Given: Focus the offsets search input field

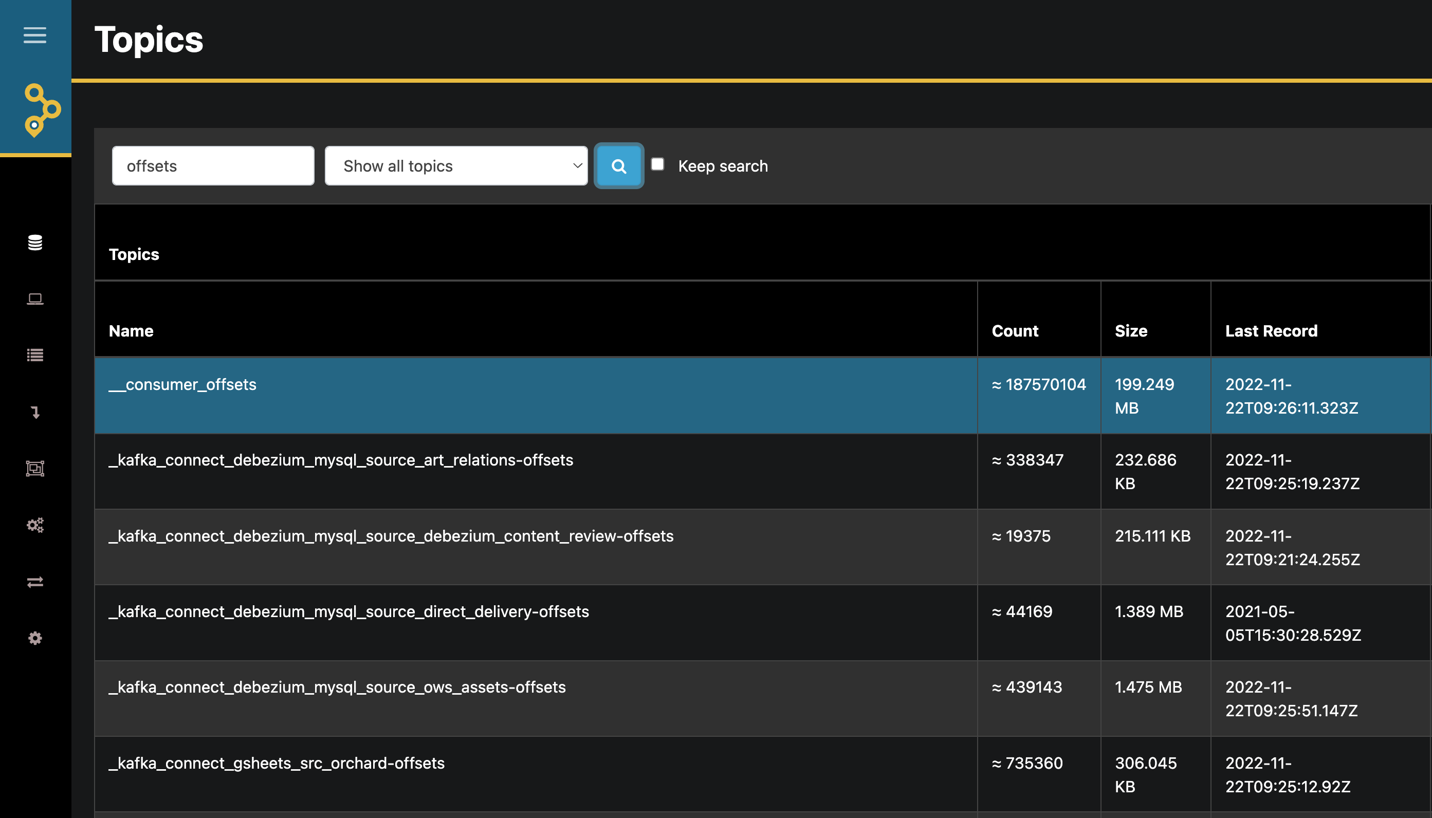Looking at the screenshot, I should 213,166.
